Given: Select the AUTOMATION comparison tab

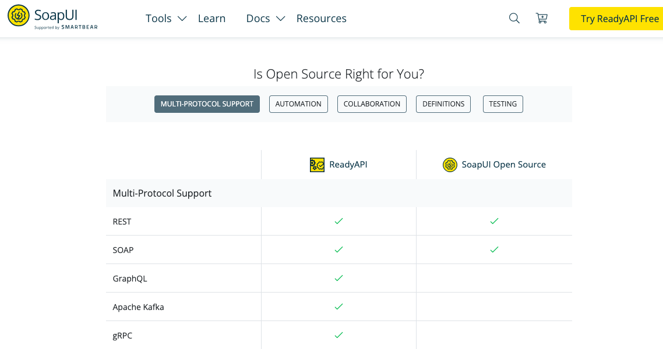Looking at the screenshot, I should pos(298,104).
